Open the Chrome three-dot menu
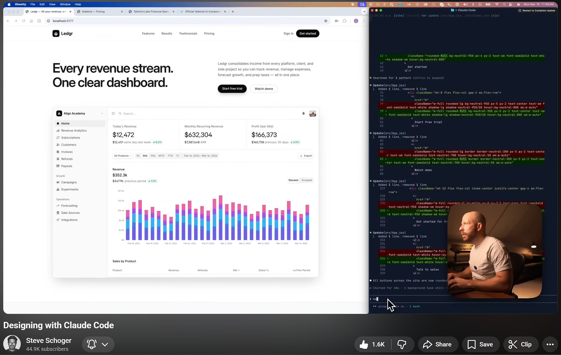 (363, 21)
